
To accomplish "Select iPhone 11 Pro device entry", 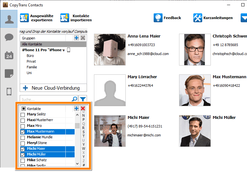I will tap(43, 50).
